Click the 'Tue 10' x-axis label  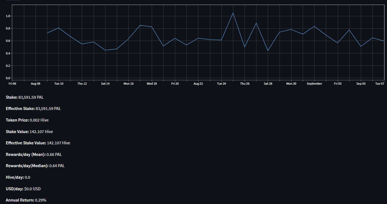59,84
